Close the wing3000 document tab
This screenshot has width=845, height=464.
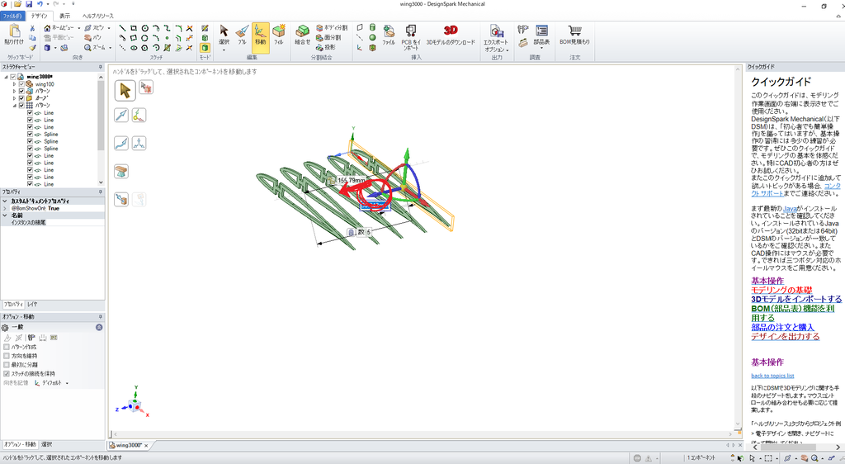(146, 446)
